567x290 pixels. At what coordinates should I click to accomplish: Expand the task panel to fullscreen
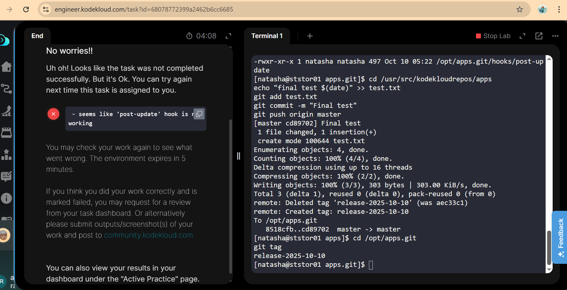point(228,36)
